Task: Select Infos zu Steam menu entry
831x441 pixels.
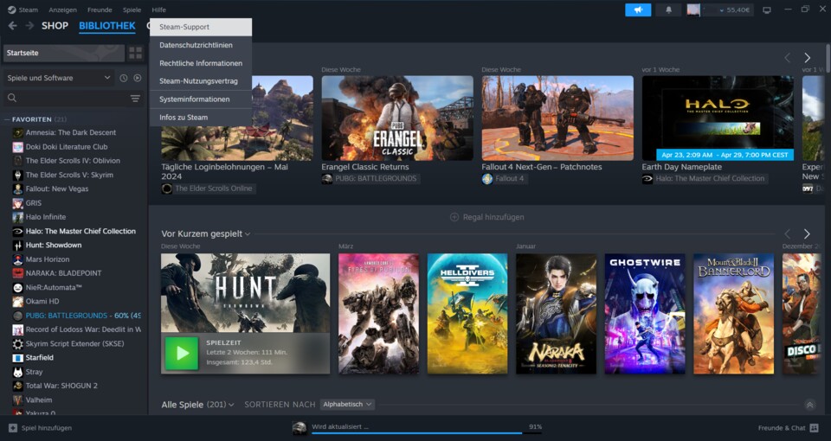Action: [x=201, y=117]
